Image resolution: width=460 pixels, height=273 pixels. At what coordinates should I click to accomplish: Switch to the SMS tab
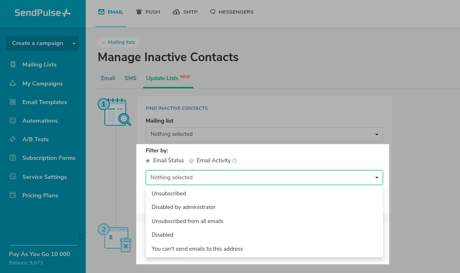click(130, 78)
